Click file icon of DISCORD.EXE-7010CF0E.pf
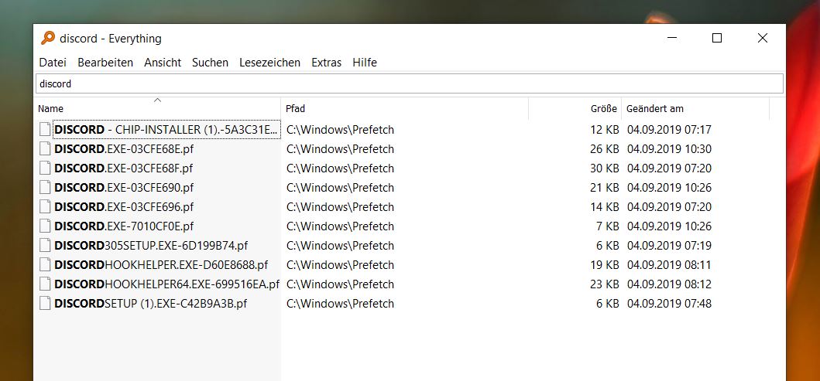This screenshot has width=820, height=381. (x=46, y=226)
